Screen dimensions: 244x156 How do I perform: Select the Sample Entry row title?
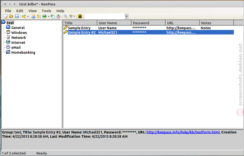point(79,28)
